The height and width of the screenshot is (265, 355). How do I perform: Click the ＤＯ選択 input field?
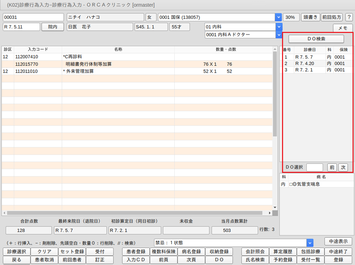pyautogui.click(x=314, y=167)
